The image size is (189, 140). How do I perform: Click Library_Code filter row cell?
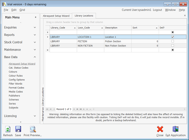[63, 32]
